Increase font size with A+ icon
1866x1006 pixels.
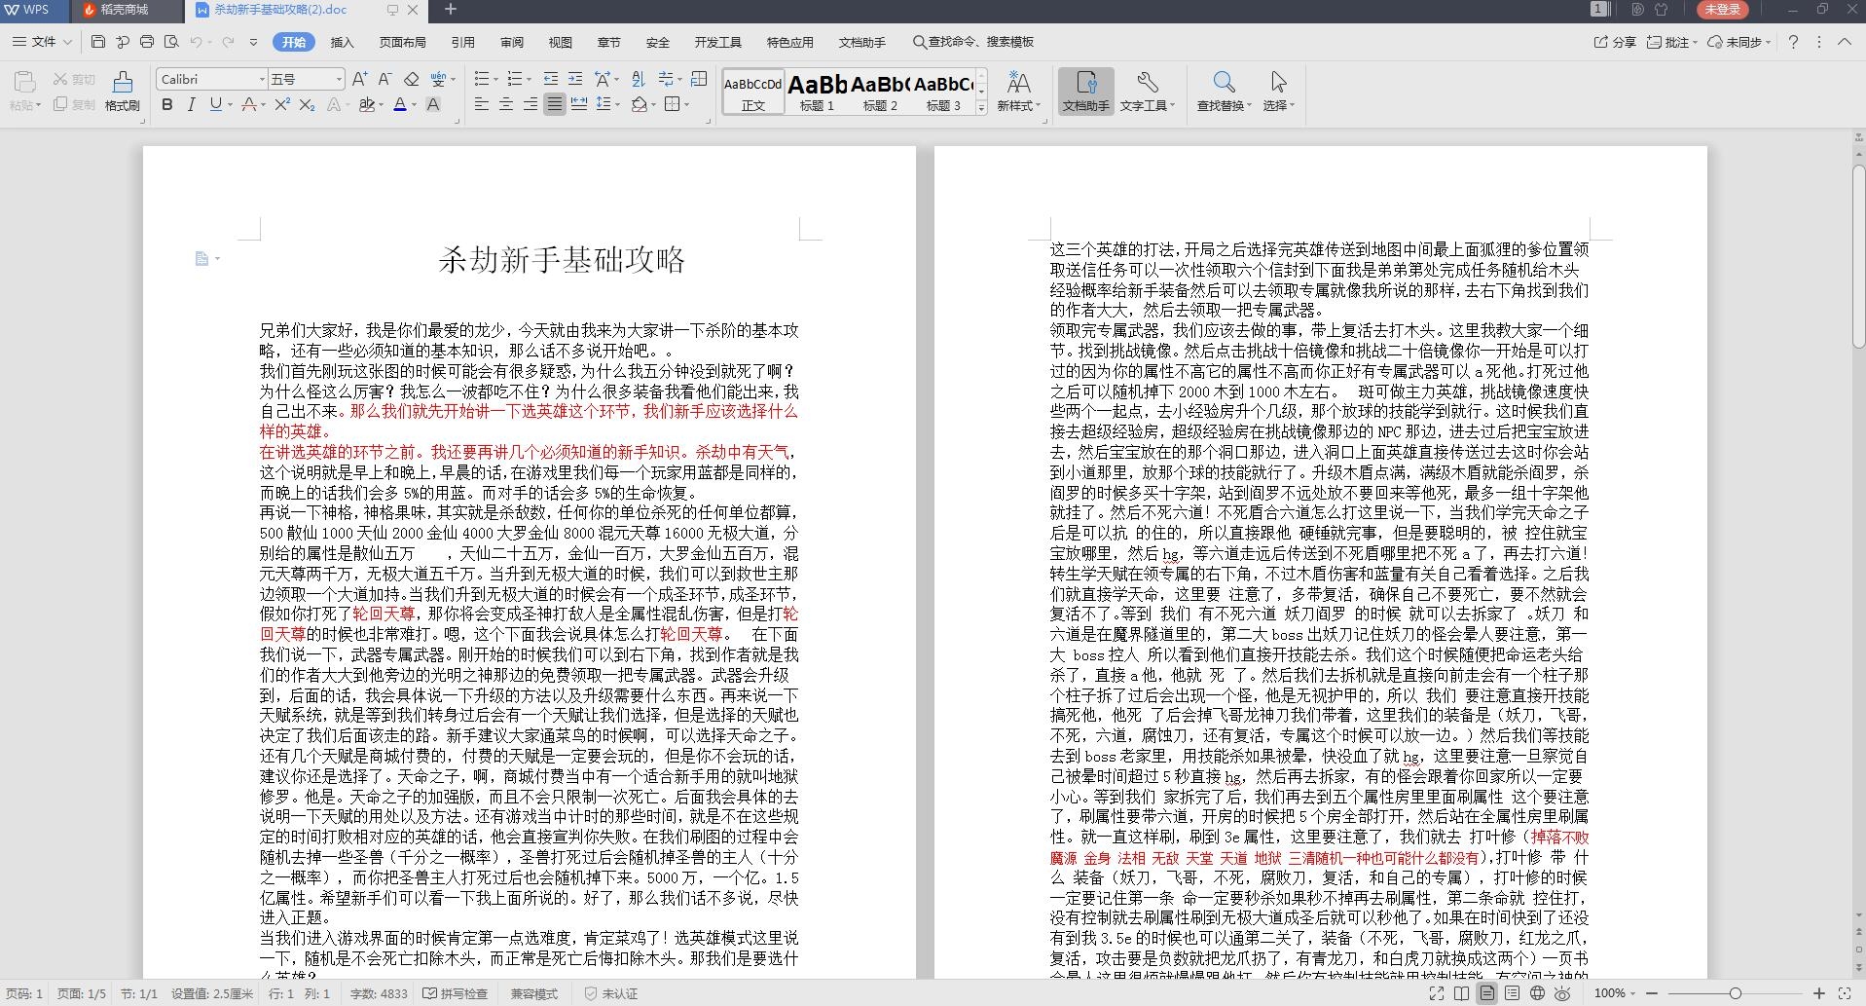(359, 79)
